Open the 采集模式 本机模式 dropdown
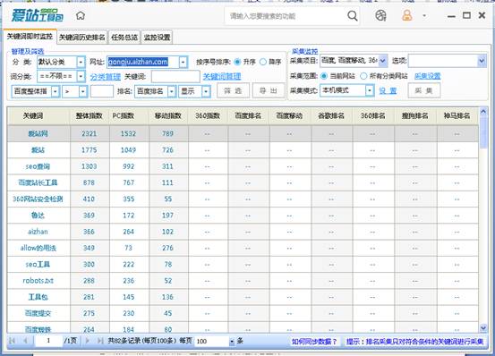 pos(370,91)
